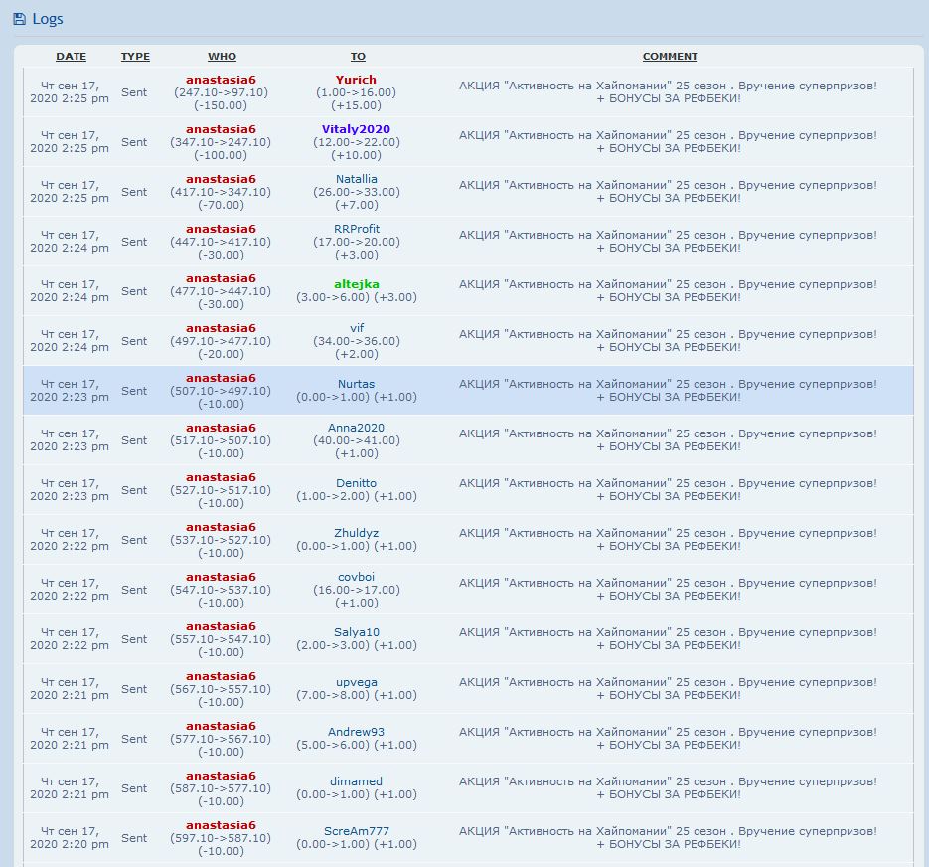Click the Logs save disk icon

point(19,19)
